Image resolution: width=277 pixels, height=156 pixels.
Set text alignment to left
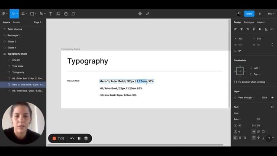coord(235,138)
